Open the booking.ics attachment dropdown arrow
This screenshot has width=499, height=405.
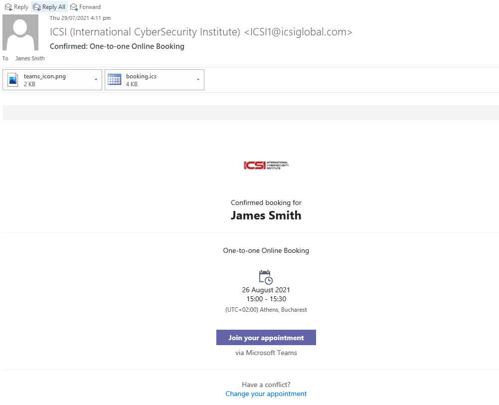click(x=198, y=80)
